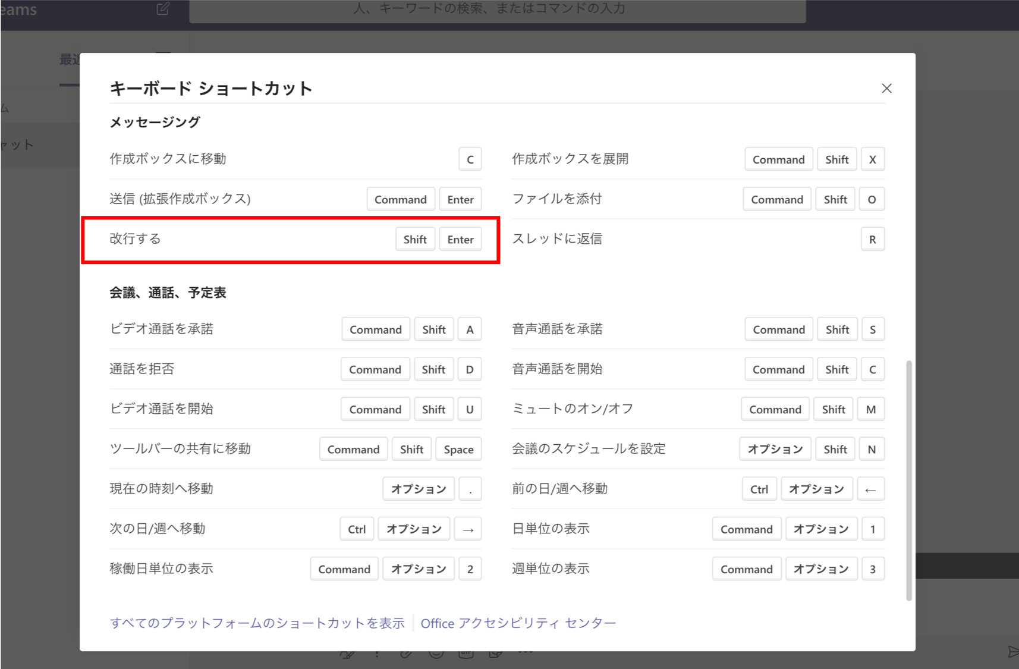Click the Space key in ツールバーの共有に移動 row
The image size is (1019, 669).
pyautogui.click(x=458, y=450)
